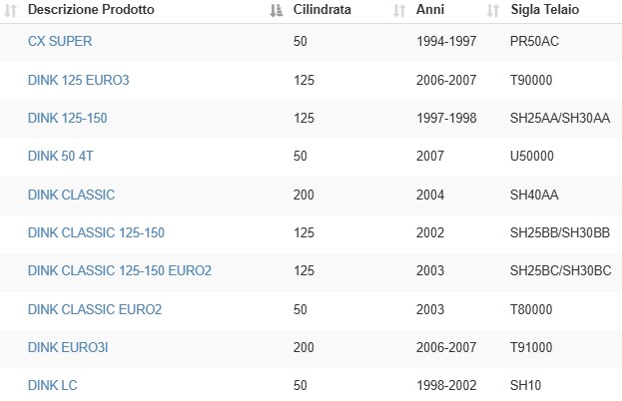This screenshot has width=622, height=401.
Task: Click the Anni column header text
Action: pyautogui.click(x=430, y=9)
